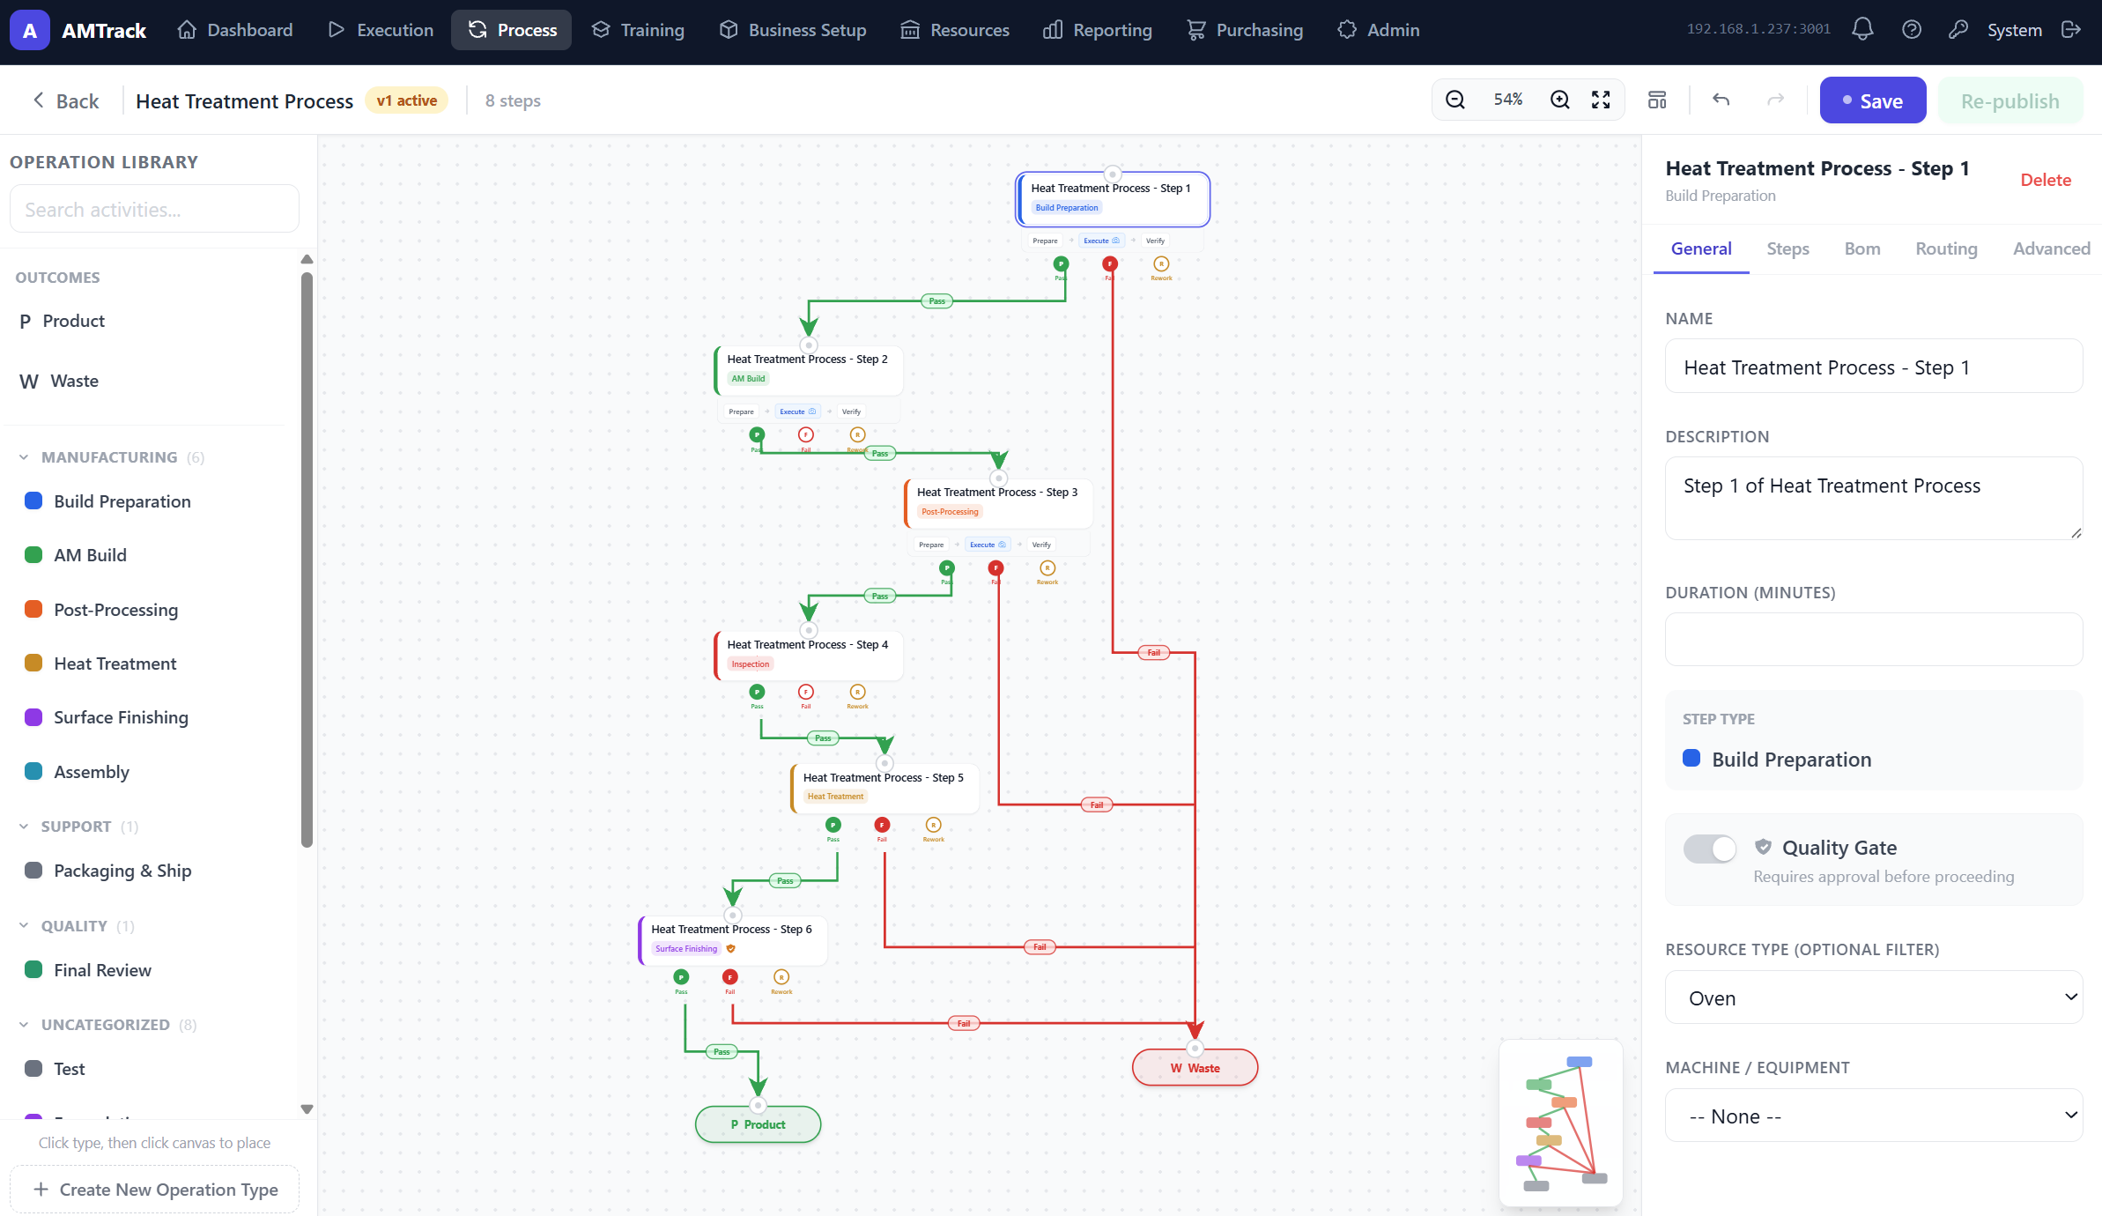Click the AMTrack logo icon
Screen dimensions: 2102x1216
click(x=29, y=30)
